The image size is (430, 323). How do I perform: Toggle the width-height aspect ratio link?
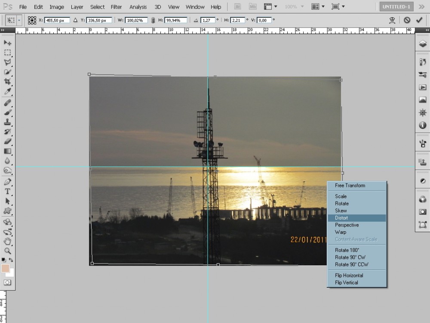[153, 20]
